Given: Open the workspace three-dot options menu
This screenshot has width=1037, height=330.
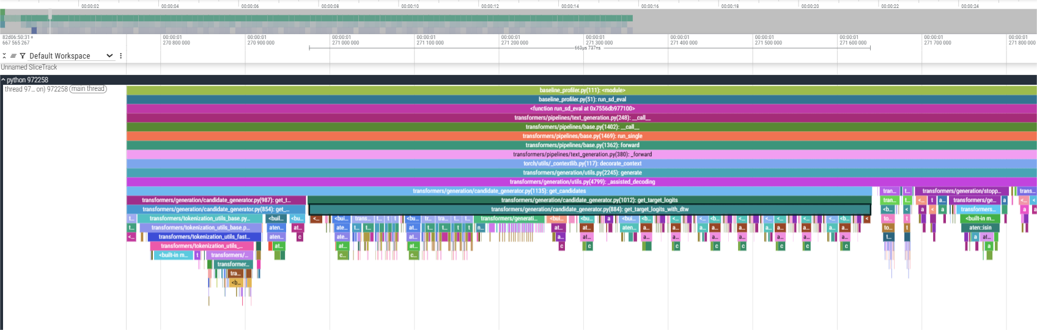Looking at the screenshot, I should (120, 56).
